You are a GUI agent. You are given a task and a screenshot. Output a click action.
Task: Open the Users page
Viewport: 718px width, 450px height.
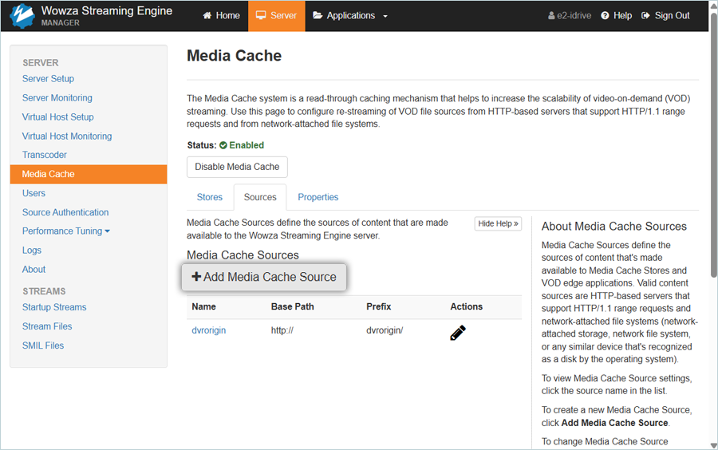[x=34, y=193]
